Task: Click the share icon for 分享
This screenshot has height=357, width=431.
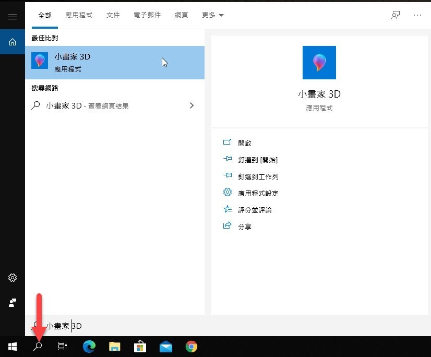Action: pos(227,225)
